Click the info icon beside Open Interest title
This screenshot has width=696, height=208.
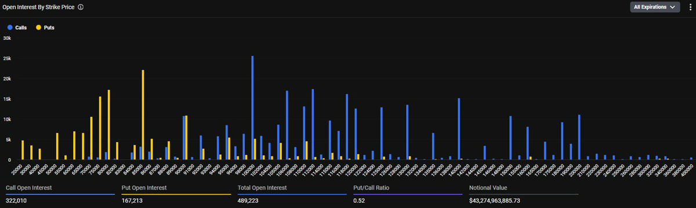[81, 8]
